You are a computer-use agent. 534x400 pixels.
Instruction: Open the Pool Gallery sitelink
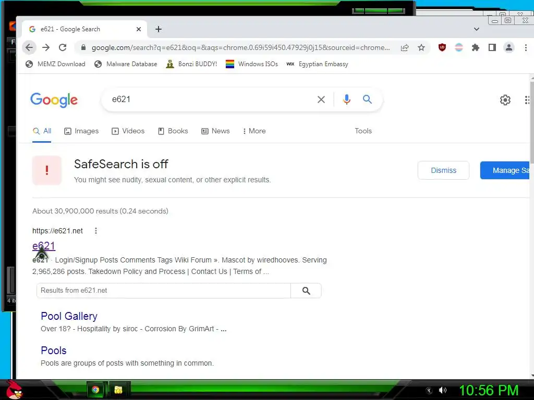pos(69,316)
